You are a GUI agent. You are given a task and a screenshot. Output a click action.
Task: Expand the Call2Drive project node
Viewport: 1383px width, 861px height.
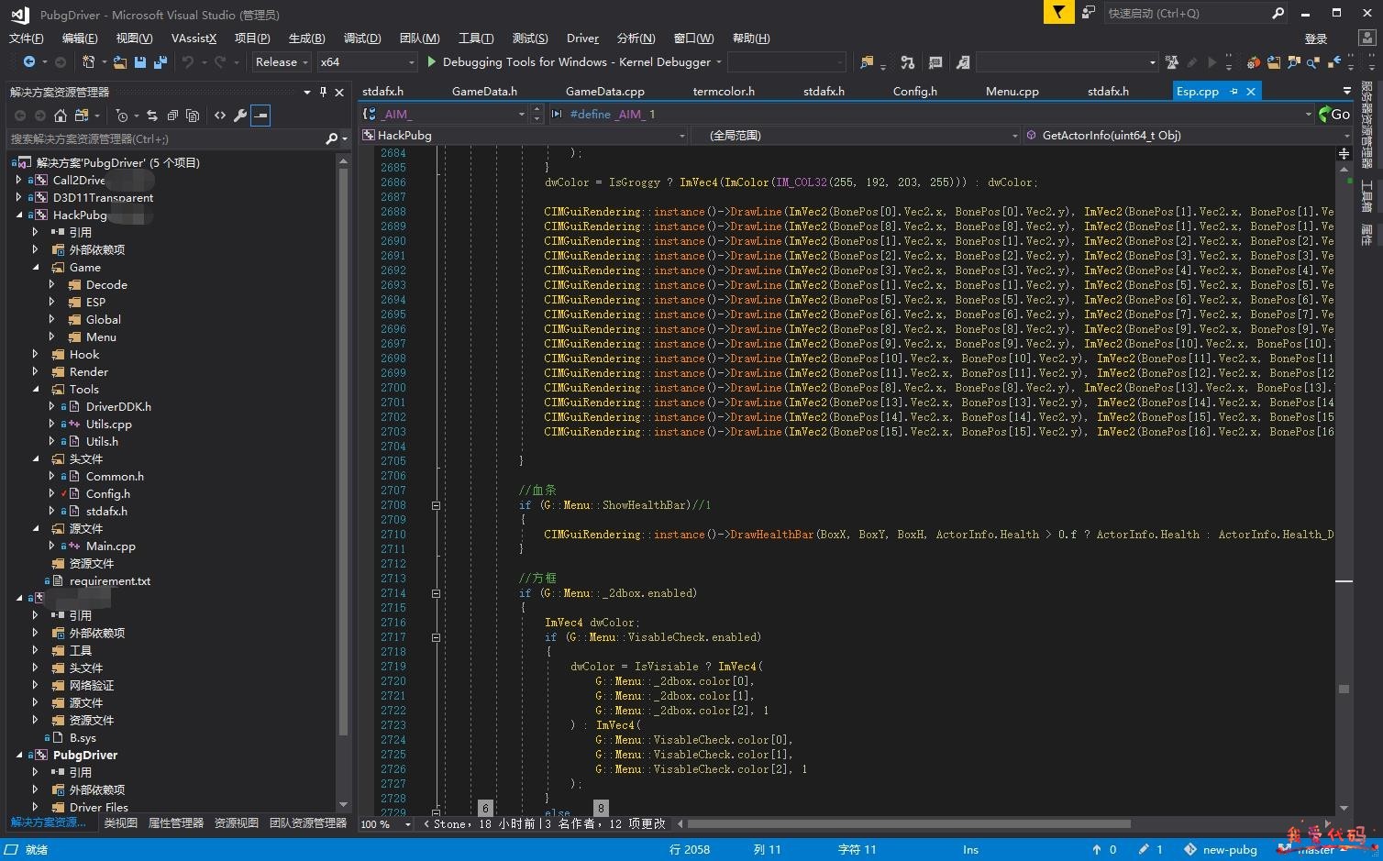18,180
